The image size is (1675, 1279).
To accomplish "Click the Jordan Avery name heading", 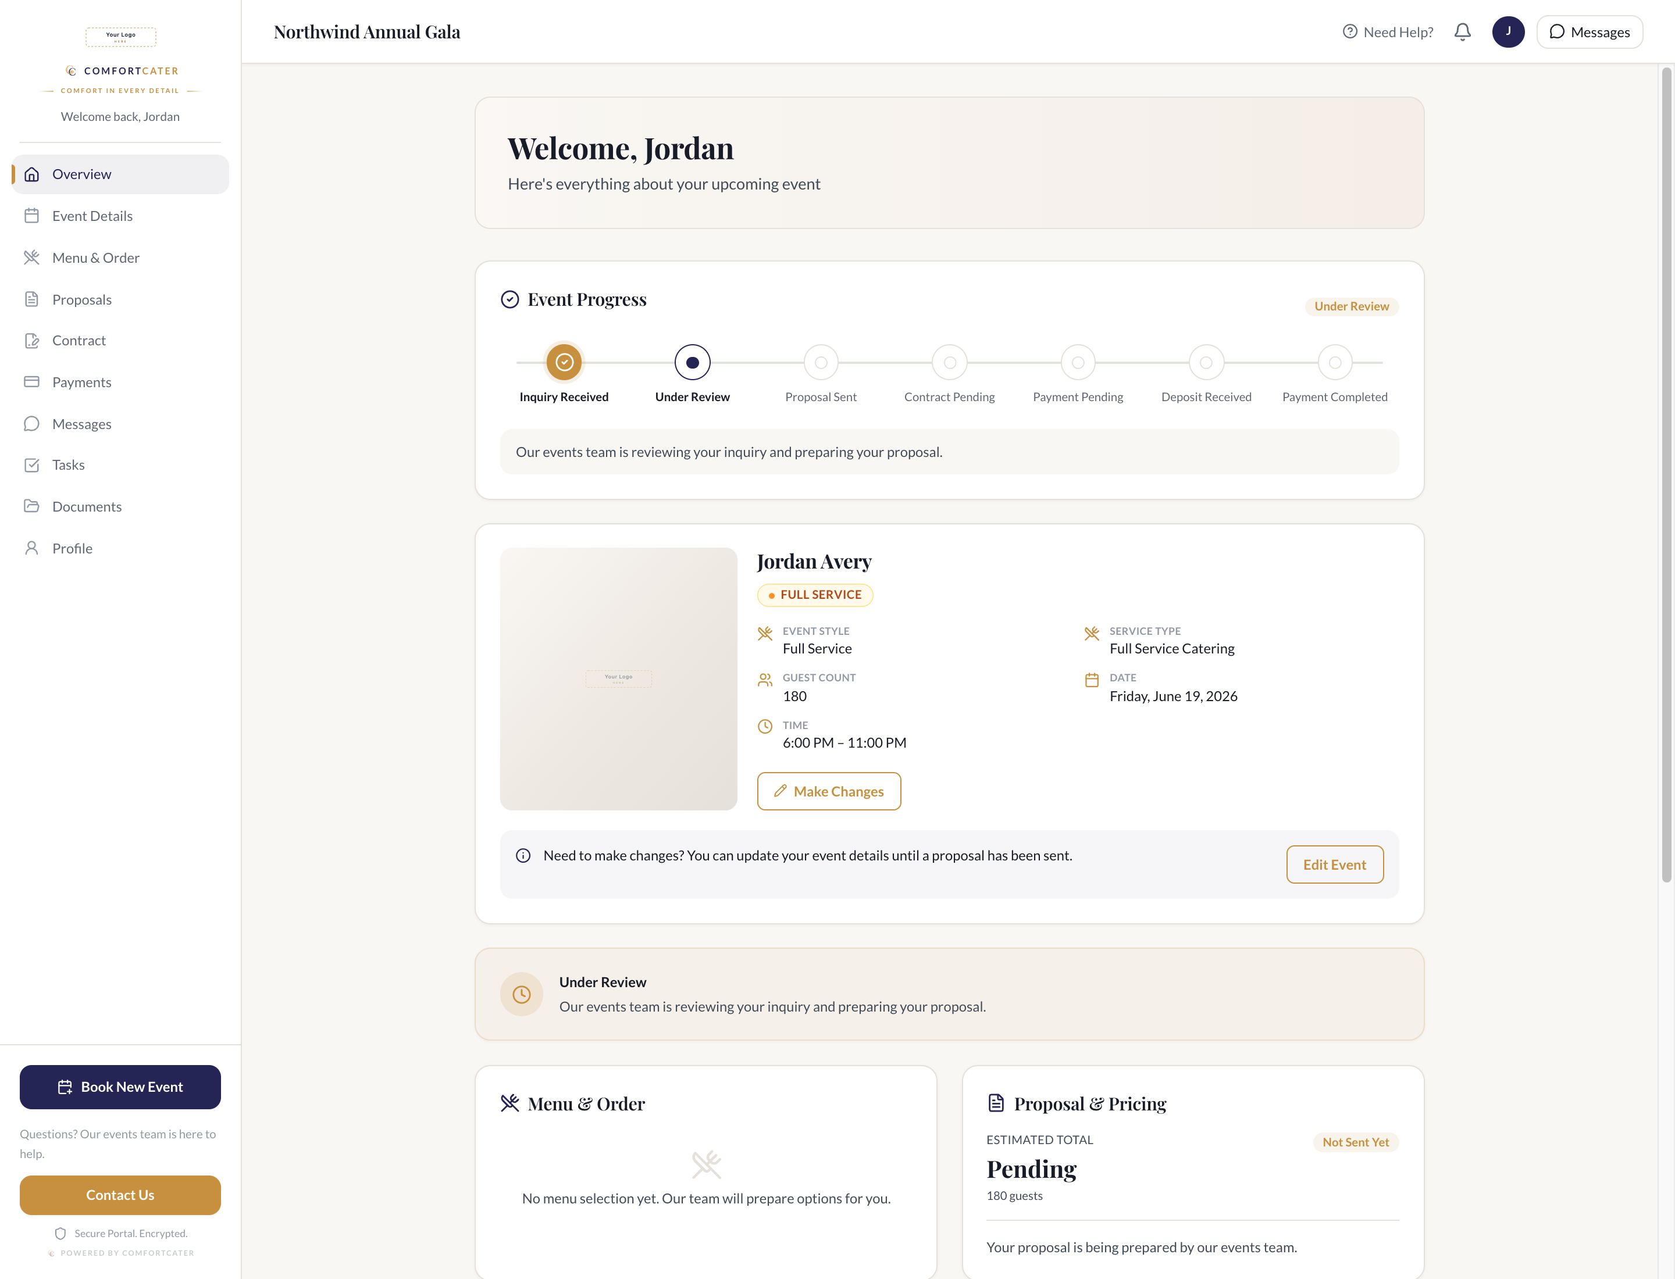I will coord(814,561).
